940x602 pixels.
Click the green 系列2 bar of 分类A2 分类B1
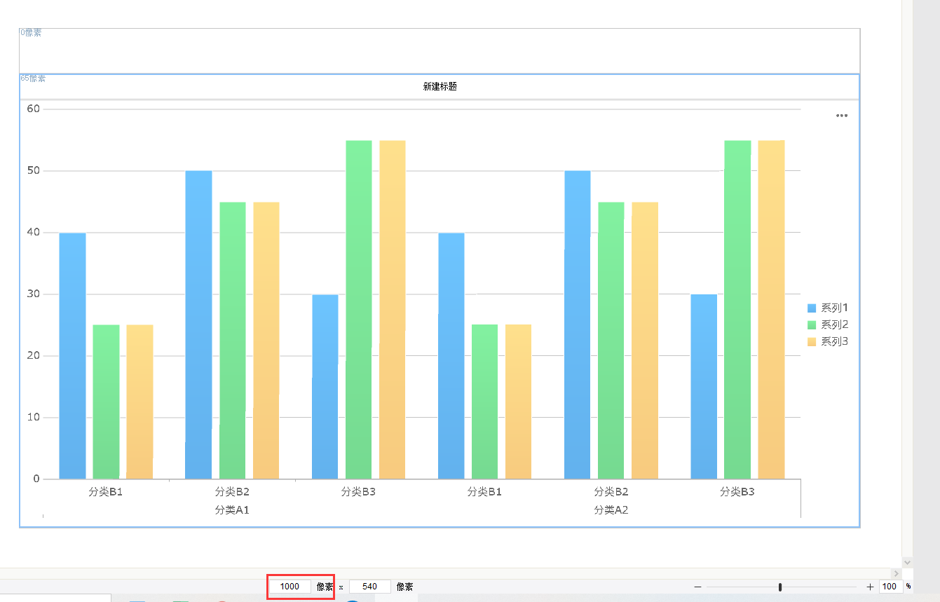coord(485,402)
